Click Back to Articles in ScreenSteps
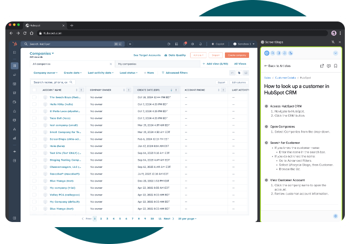Viewport: 350px width, 244px height. (277, 66)
